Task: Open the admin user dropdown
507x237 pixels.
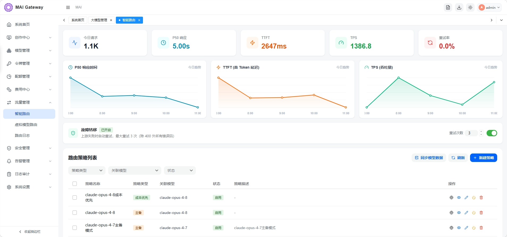Action: (489, 7)
